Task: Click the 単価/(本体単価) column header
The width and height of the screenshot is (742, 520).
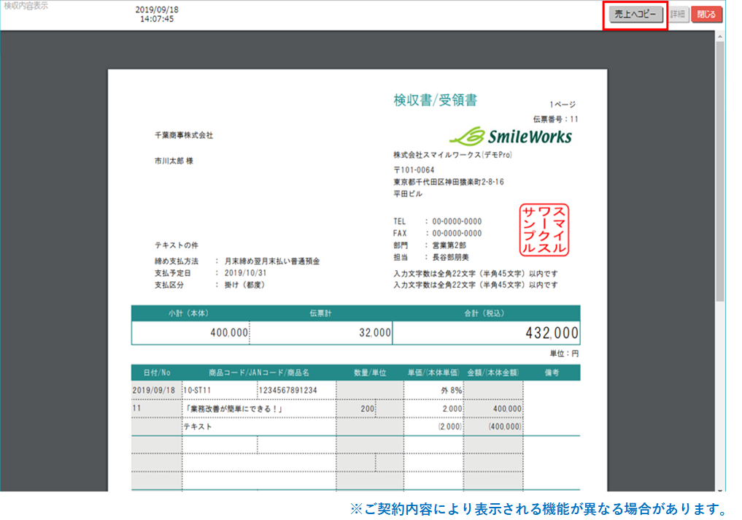Action: (433, 372)
